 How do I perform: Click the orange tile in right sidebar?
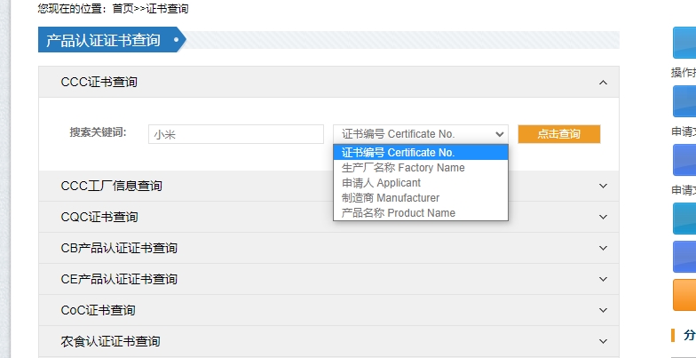pyautogui.click(x=684, y=294)
